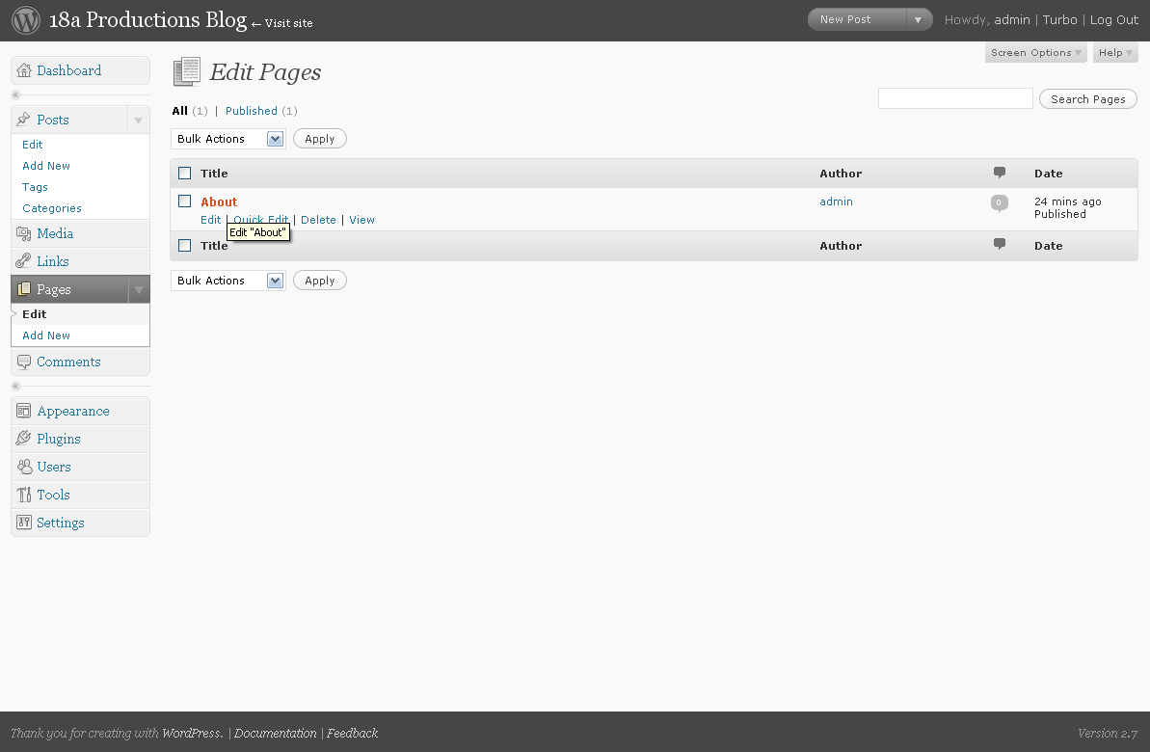Click the comment count bubble for About
The height and width of the screenshot is (752, 1150).
tap(999, 203)
